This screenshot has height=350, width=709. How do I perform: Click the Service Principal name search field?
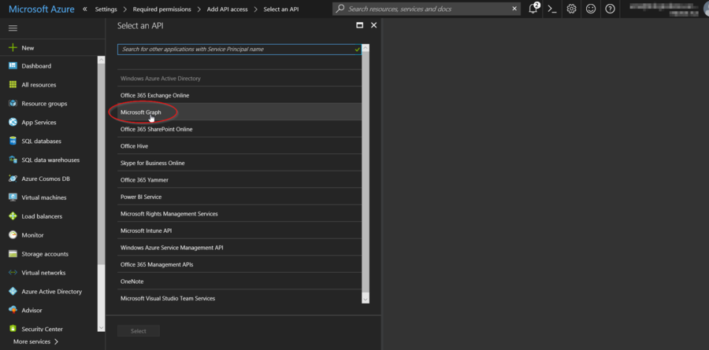[x=235, y=49]
